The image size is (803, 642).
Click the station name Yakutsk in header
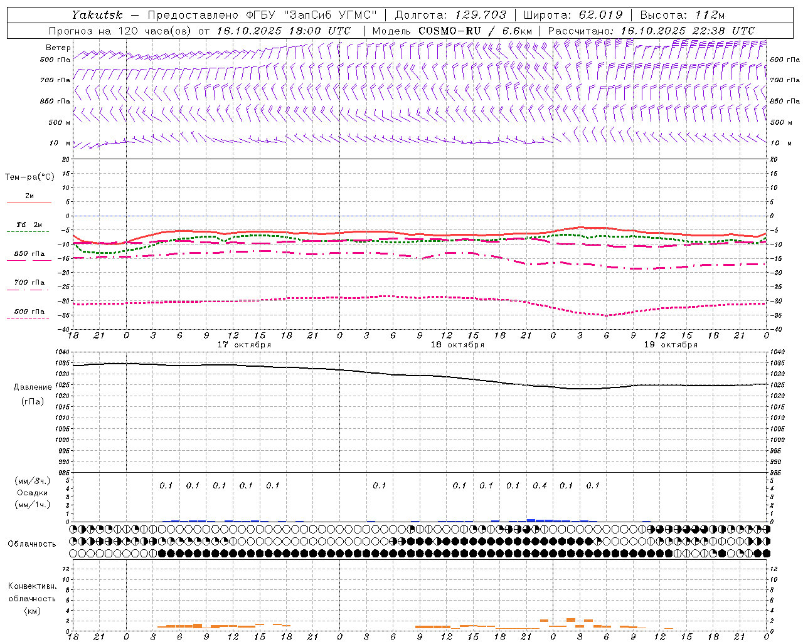(97, 15)
